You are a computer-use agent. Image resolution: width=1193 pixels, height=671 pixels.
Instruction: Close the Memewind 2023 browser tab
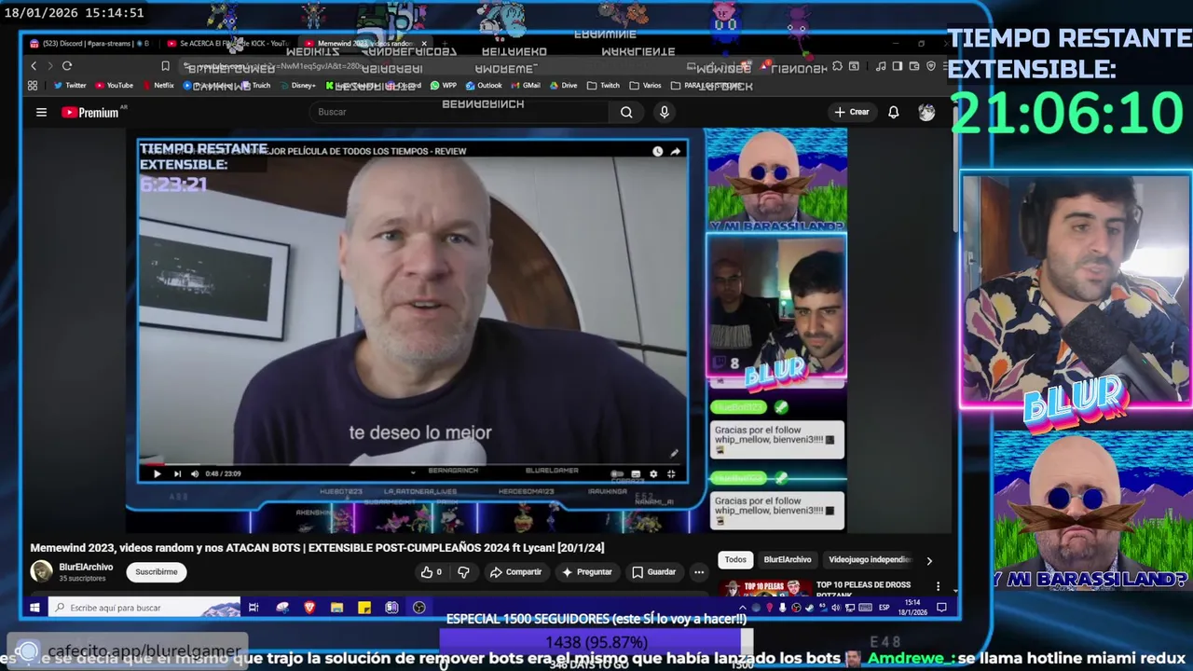(x=424, y=44)
